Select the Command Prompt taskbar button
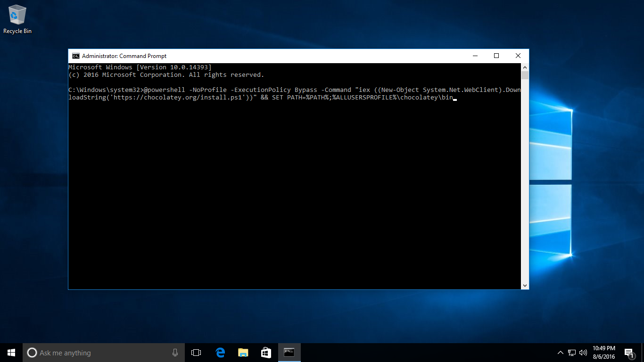644x362 pixels. pos(289,353)
